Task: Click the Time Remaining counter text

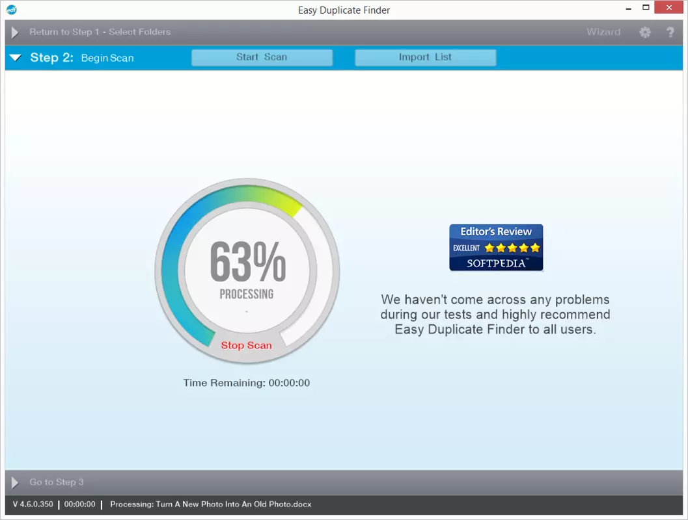Action: (246, 383)
